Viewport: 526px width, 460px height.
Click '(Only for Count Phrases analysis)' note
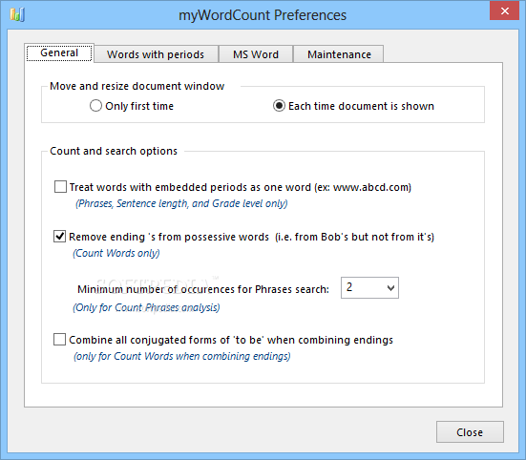click(146, 307)
